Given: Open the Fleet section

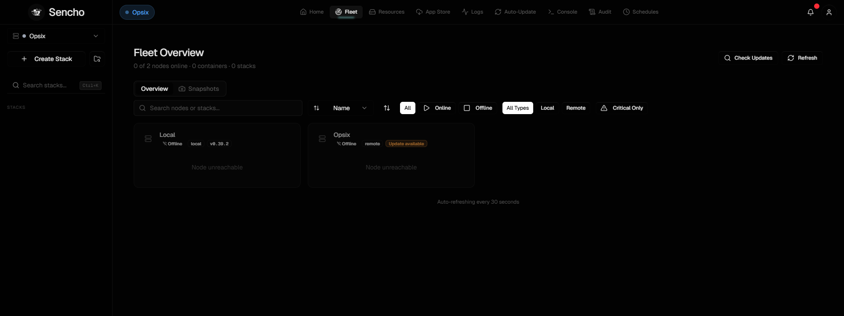Looking at the screenshot, I should 346,12.
